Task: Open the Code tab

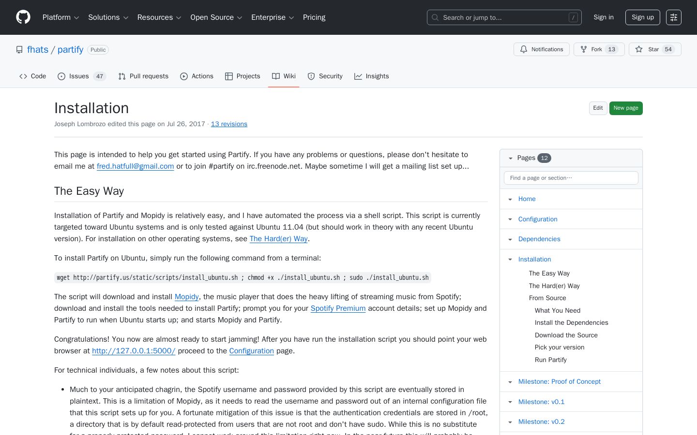Action: click(x=33, y=76)
